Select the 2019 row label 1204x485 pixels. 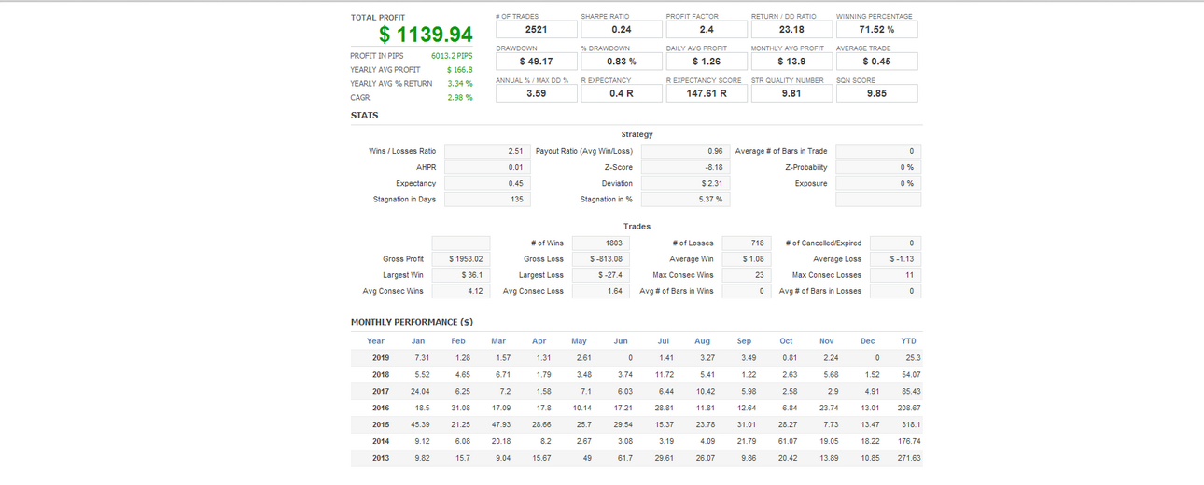pos(381,358)
